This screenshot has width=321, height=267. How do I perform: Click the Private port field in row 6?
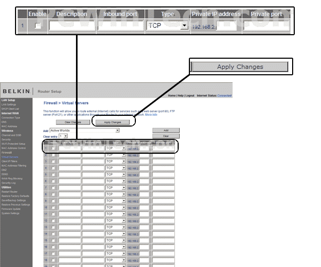[163, 181]
